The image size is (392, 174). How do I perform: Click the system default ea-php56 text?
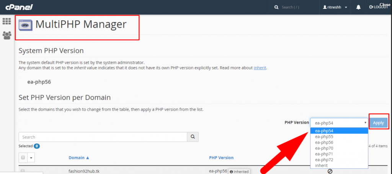(39, 82)
